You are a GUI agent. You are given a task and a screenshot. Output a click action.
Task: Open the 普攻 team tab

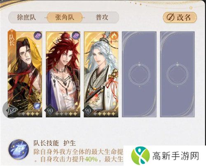click(102, 18)
